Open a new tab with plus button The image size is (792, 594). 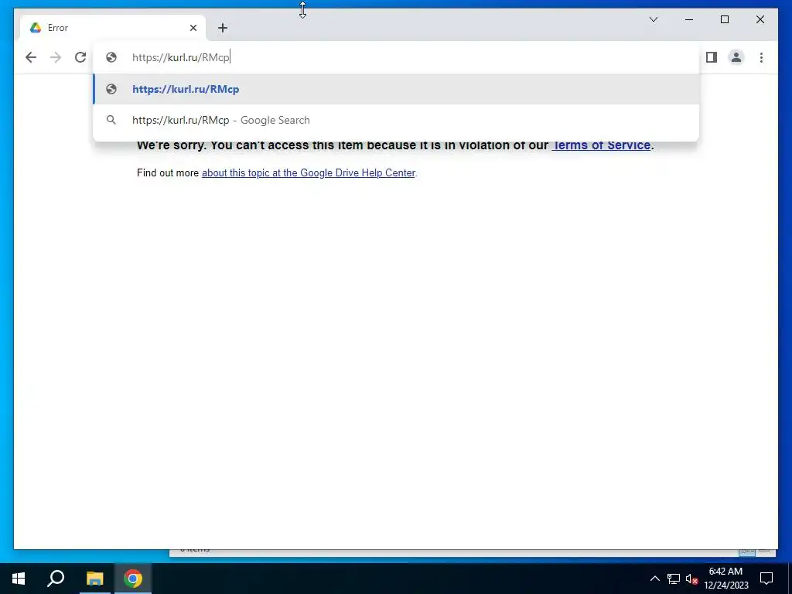click(223, 28)
